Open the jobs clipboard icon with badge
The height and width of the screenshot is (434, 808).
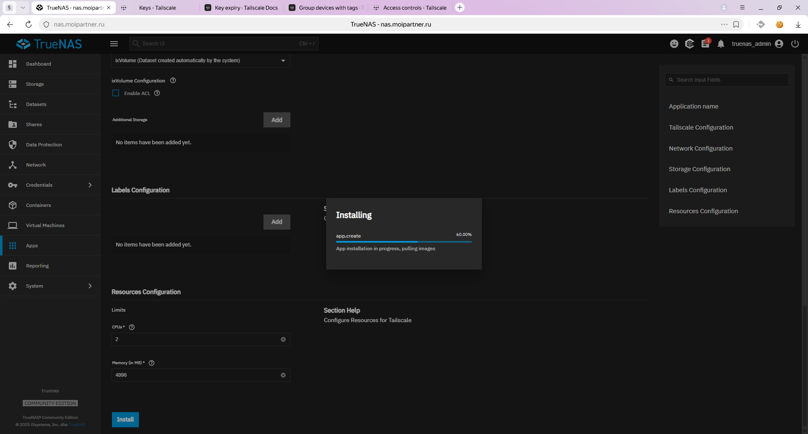point(705,44)
